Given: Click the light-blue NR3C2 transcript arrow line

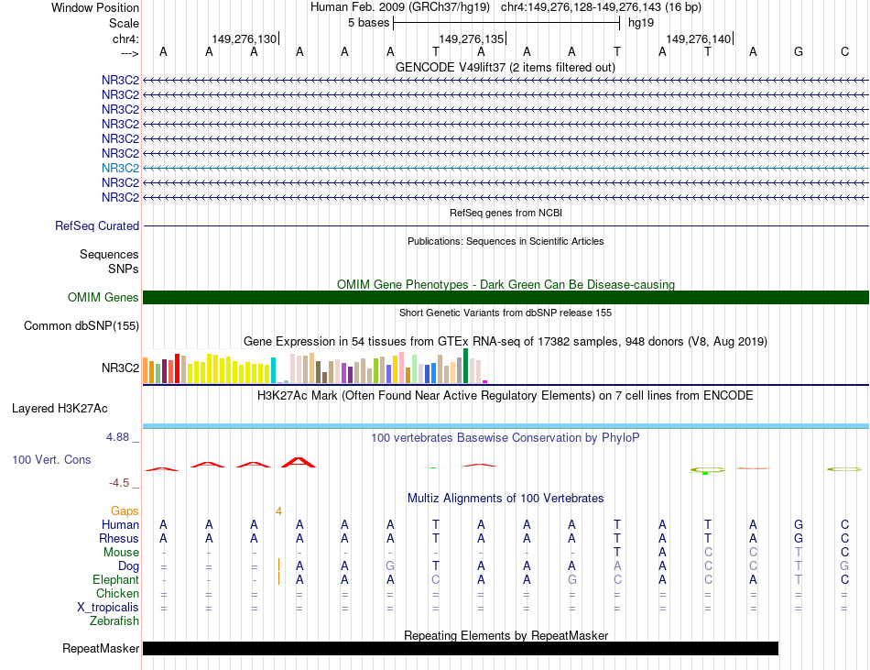Looking at the screenshot, I should pos(506,168).
